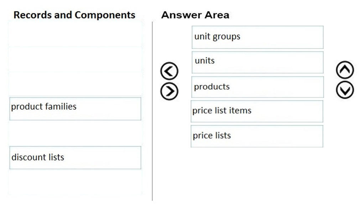Viewport: 364px width, 204px height.
Task: Click the Records and Components heading
Action: pyautogui.click(x=74, y=15)
